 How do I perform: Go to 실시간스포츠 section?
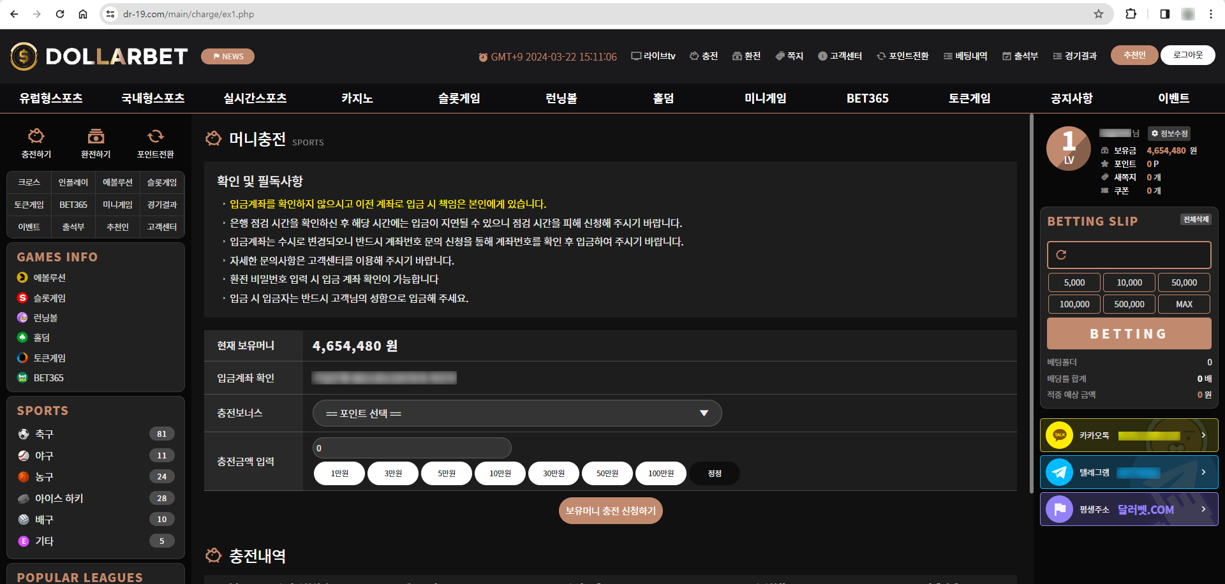coord(255,98)
